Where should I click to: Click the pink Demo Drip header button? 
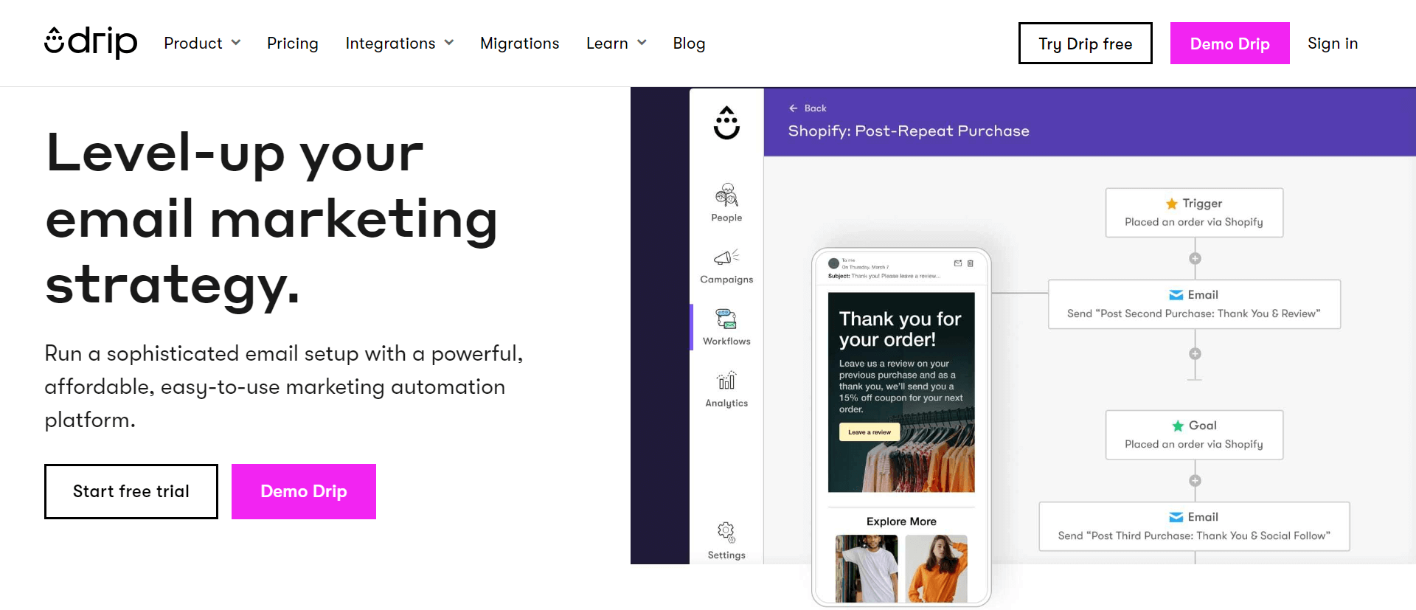coord(1230,44)
